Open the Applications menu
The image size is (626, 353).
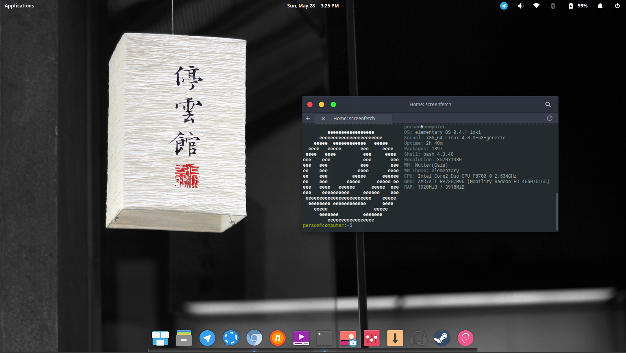tap(19, 6)
